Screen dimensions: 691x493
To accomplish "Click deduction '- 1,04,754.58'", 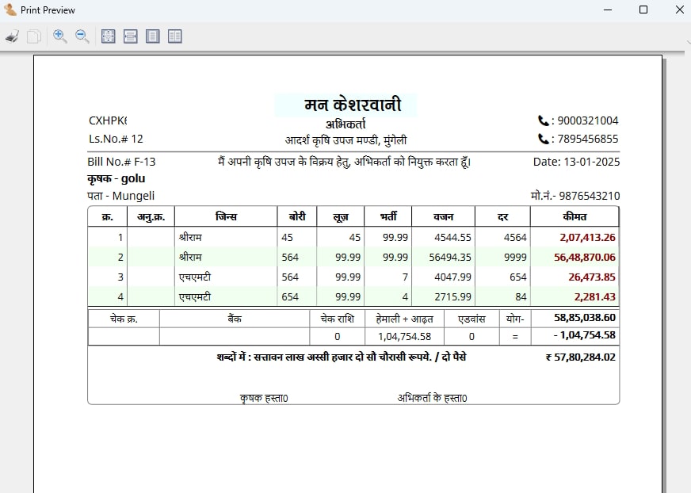I will click(585, 335).
